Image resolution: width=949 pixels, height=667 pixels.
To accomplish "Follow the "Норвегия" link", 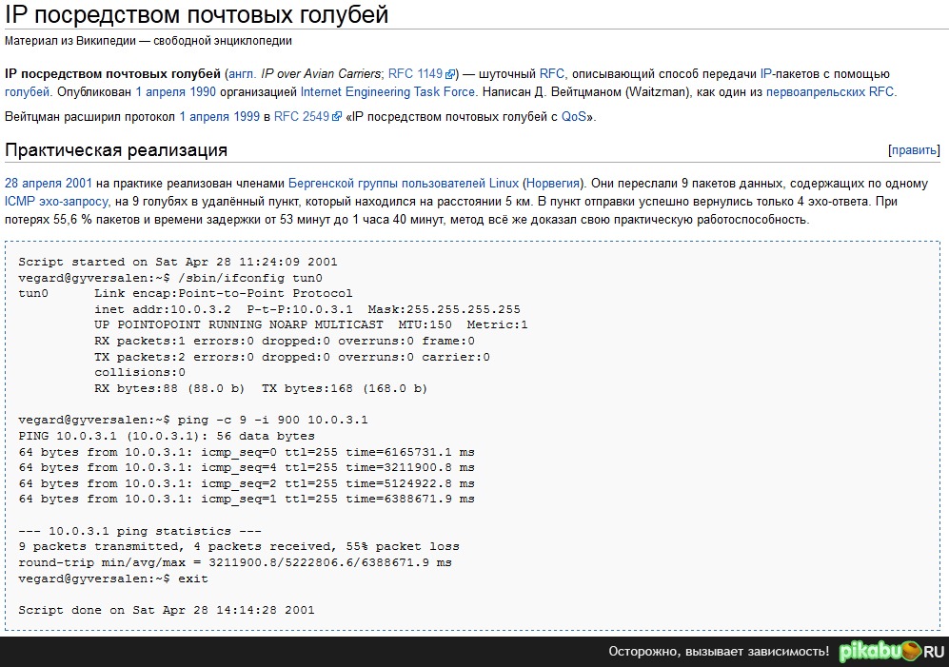I will (556, 183).
